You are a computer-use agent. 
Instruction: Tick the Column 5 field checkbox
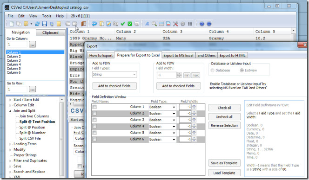[x=94, y=133]
